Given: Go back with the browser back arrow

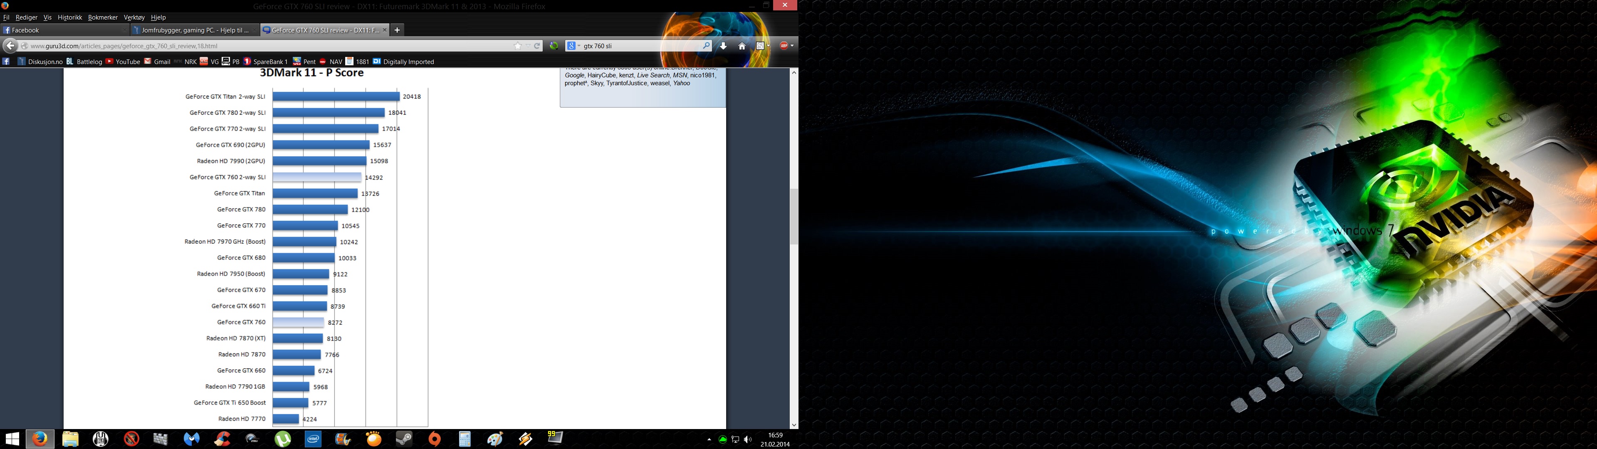Looking at the screenshot, I should pos(10,45).
